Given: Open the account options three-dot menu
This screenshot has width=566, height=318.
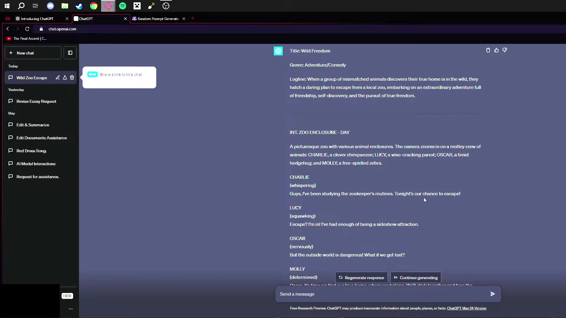Looking at the screenshot, I should 71,309.
